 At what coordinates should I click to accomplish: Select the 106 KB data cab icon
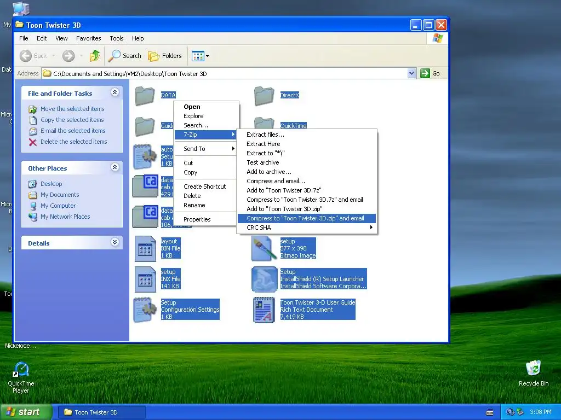point(145,217)
